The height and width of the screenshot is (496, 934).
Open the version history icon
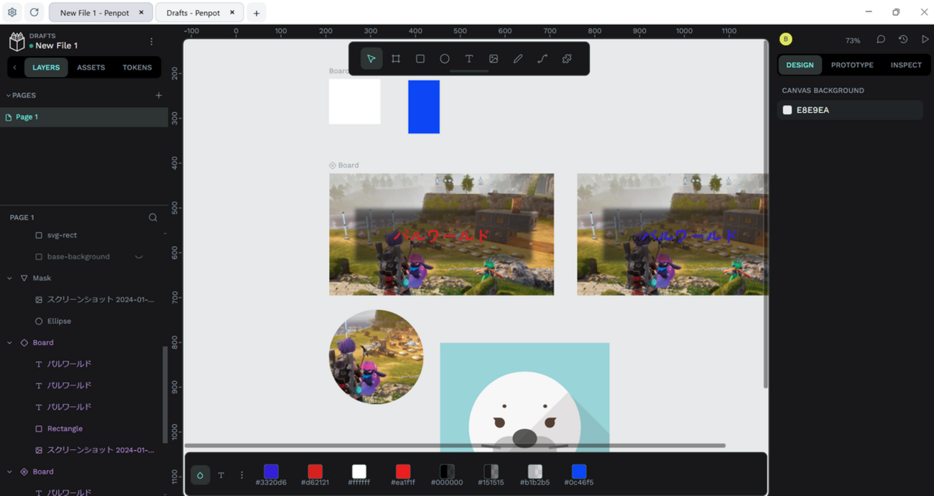pos(903,40)
